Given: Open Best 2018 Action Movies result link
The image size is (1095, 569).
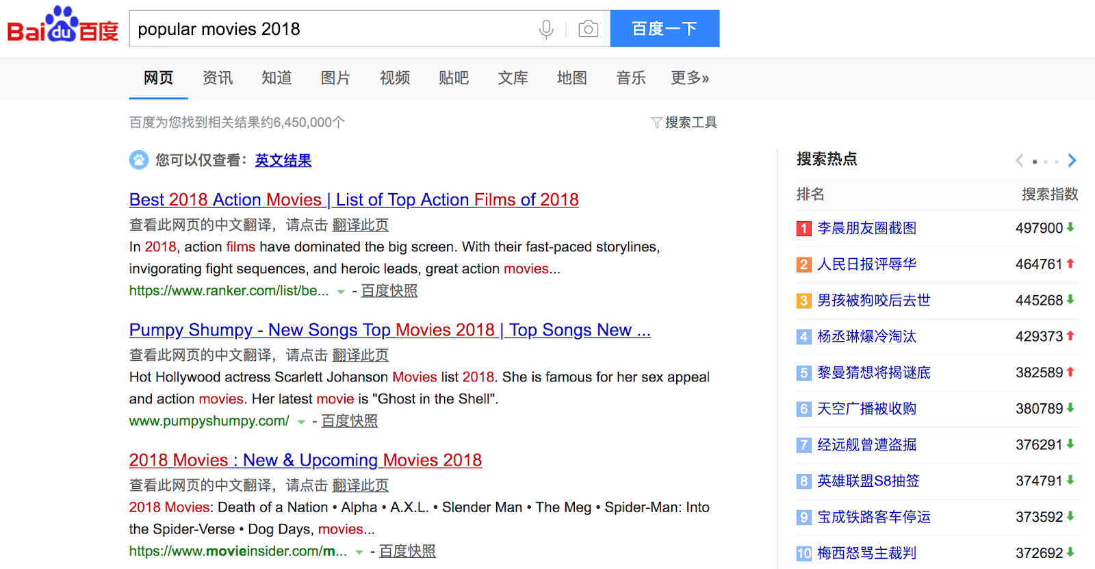Looking at the screenshot, I should click(354, 200).
